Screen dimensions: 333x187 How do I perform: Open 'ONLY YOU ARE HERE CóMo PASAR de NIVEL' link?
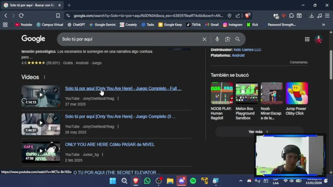coord(110,145)
